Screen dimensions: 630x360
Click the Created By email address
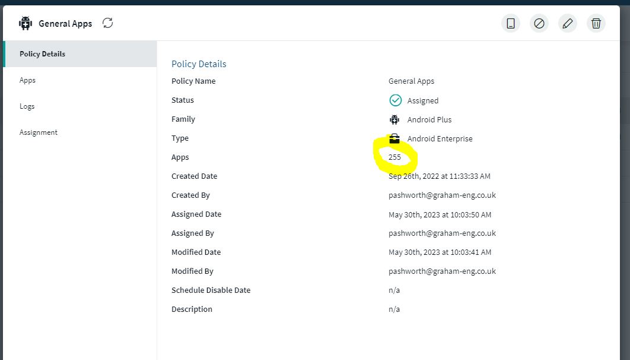pos(442,195)
